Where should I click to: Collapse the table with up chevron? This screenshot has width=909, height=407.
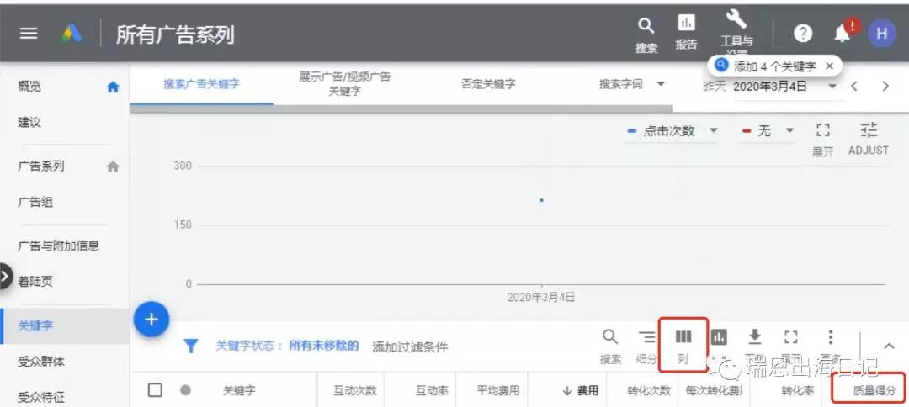tap(889, 346)
